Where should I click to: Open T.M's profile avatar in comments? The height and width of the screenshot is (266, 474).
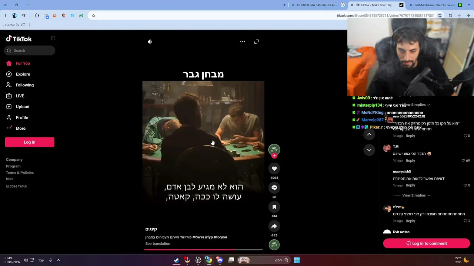click(387, 149)
